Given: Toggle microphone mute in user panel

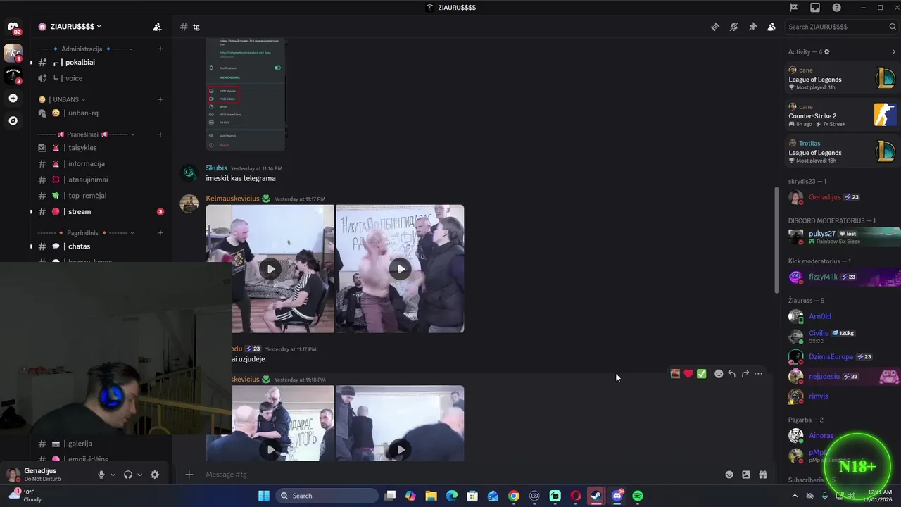Looking at the screenshot, I should pyautogui.click(x=101, y=475).
